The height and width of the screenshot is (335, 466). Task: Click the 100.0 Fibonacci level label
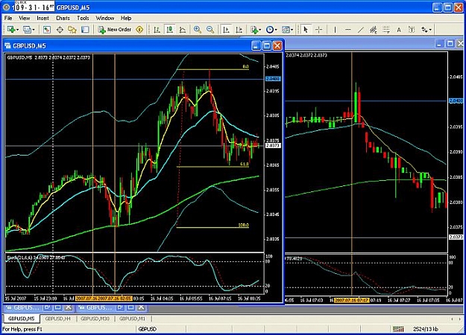(244, 225)
